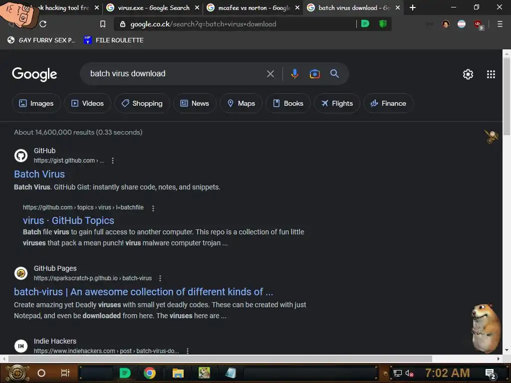Open a new tab with the plus button
511x383 pixels.
[413, 7]
